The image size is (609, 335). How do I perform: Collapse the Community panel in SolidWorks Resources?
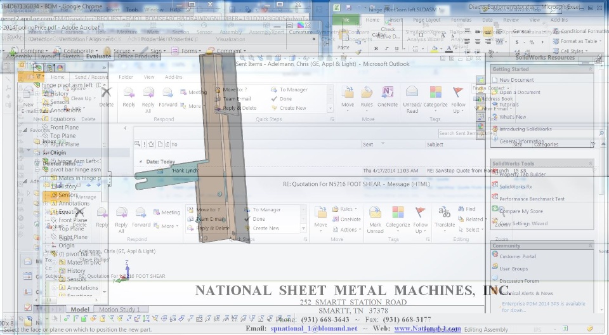click(590, 246)
